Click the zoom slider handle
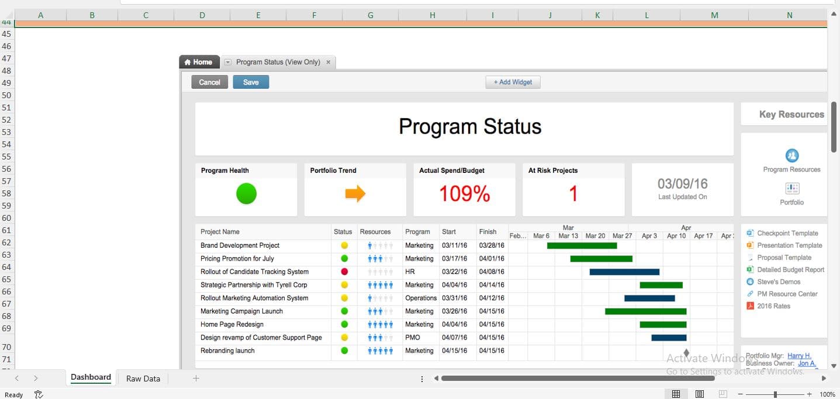The image size is (840, 399). [775, 394]
